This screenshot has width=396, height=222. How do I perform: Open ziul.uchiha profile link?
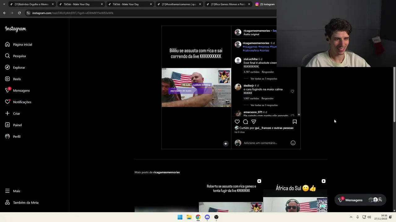(251, 59)
